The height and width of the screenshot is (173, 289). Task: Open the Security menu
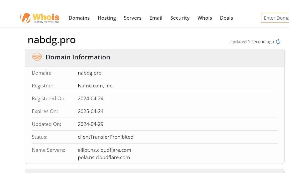180,18
